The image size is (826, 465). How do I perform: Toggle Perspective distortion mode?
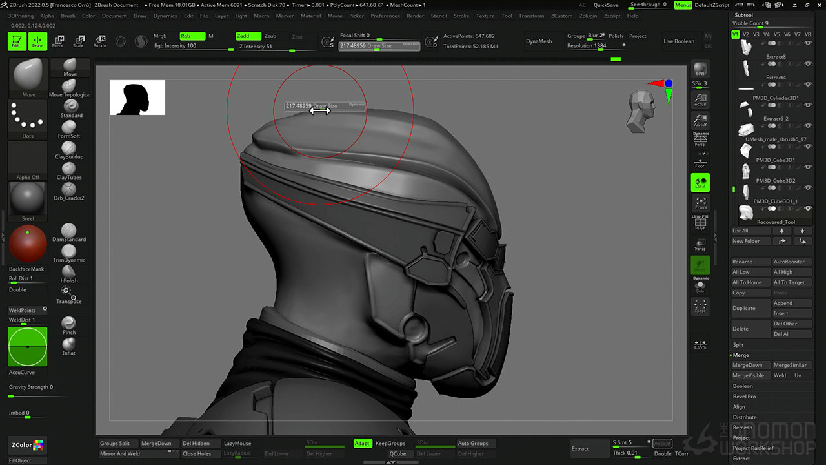[700, 139]
